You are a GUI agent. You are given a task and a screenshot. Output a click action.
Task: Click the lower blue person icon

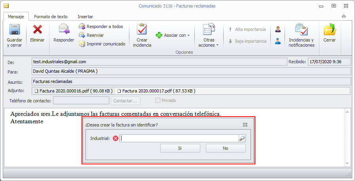click(x=278, y=41)
